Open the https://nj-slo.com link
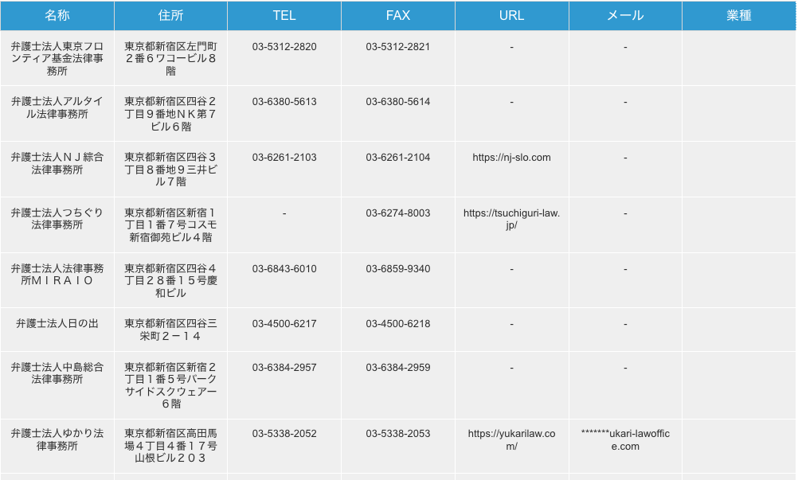Viewport: 798px width, 480px height. pyautogui.click(x=511, y=158)
